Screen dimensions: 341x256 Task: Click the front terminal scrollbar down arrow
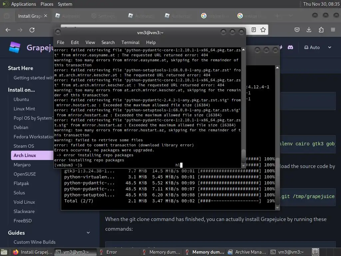pyautogui.click(x=243, y=166)
